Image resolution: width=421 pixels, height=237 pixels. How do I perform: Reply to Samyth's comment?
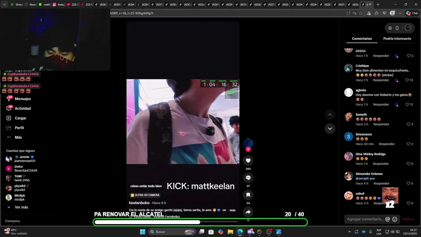381,124
